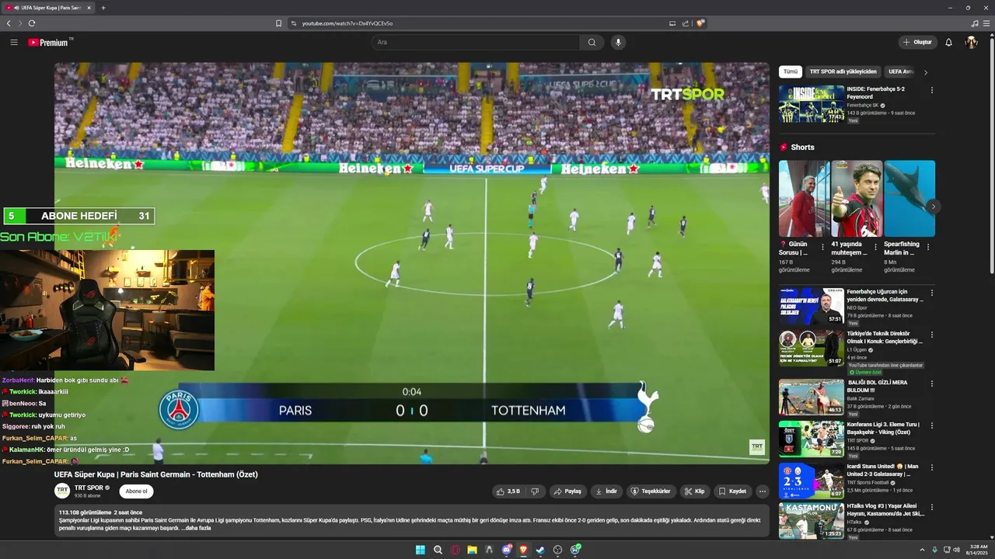Screen dimensions: 995x559
Task: Subscribe with the Abone ol button
Action: click(136, 491)
